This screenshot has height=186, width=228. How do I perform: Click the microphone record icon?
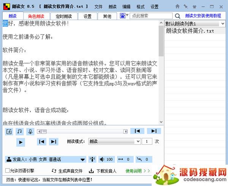pyautogui.click(x=30, y=132)
